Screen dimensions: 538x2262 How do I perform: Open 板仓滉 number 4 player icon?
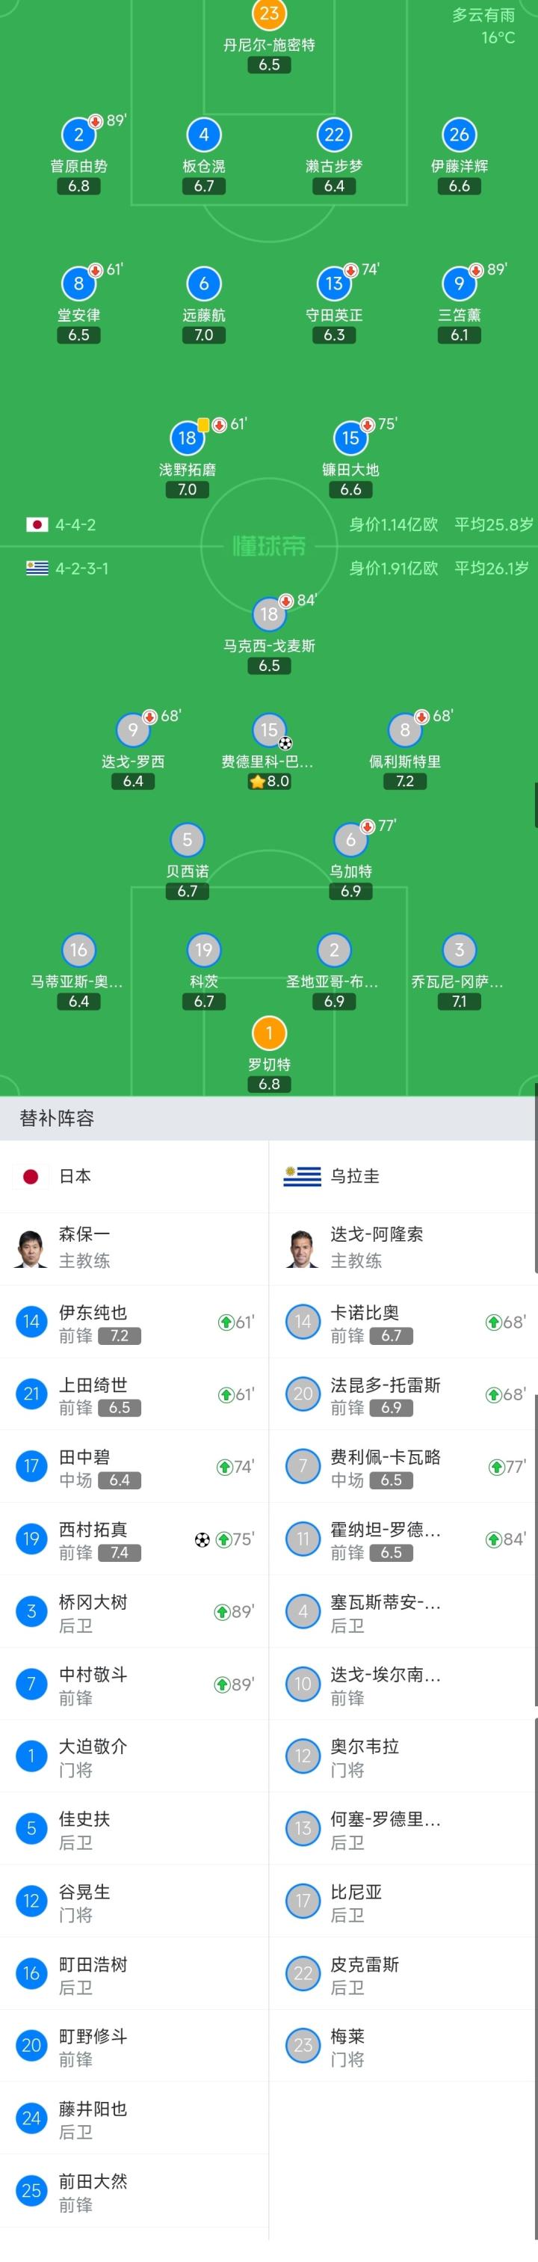[x=203, y=135]
